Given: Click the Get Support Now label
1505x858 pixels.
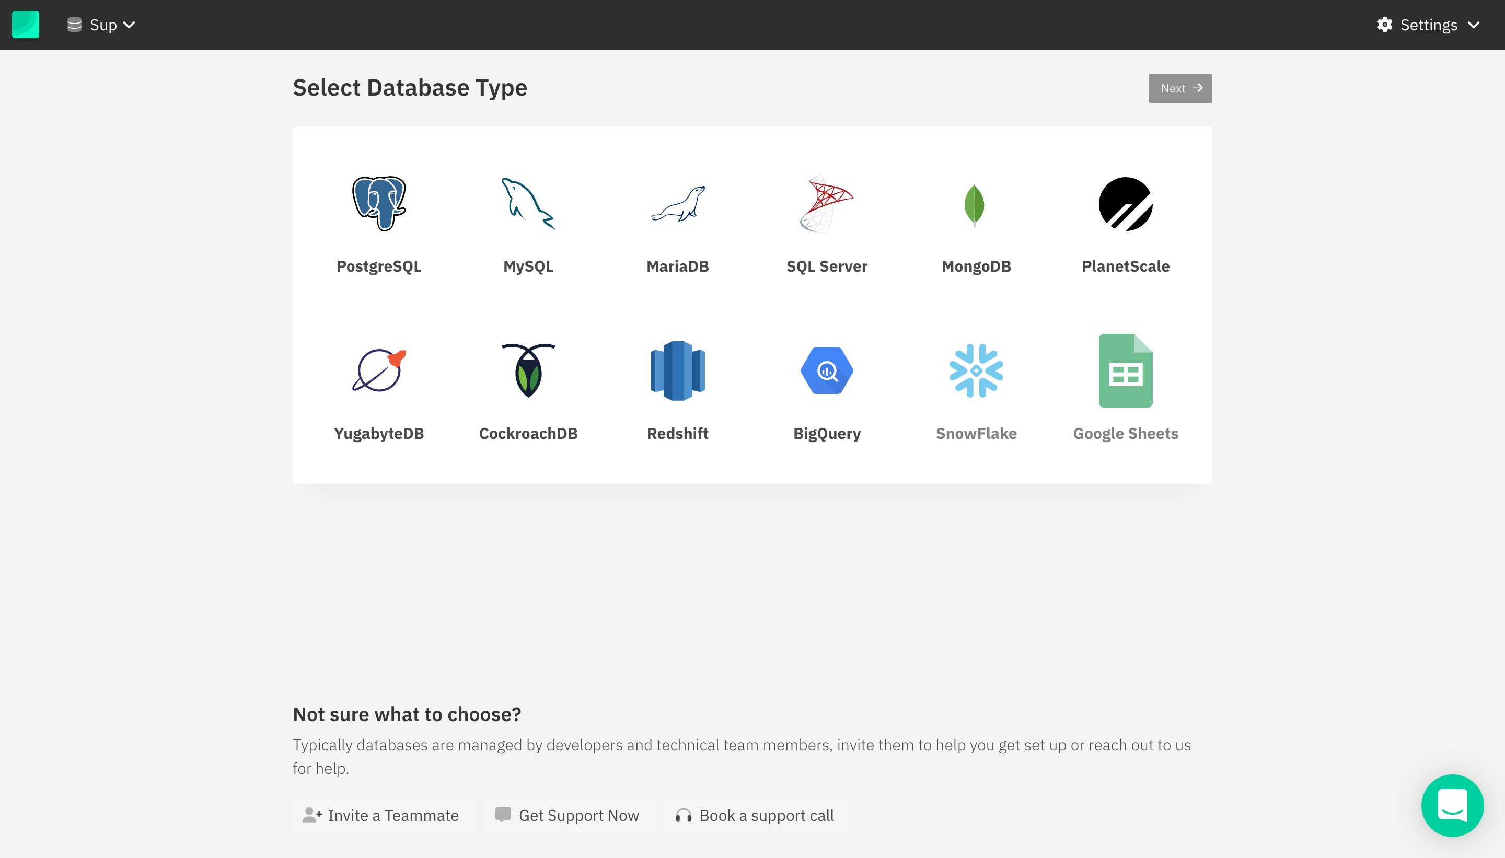Looking at the screenshot, I should coord(578,815).
